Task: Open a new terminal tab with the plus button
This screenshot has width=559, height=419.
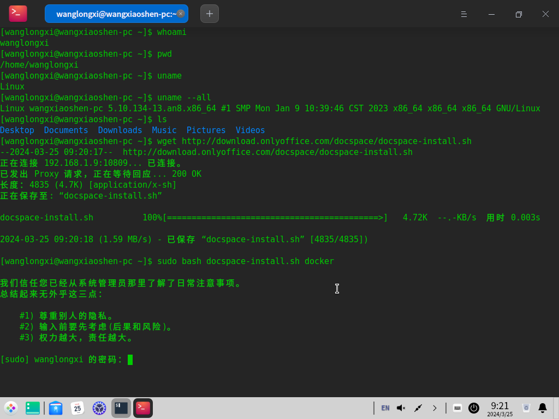Action: click(210, 14)
